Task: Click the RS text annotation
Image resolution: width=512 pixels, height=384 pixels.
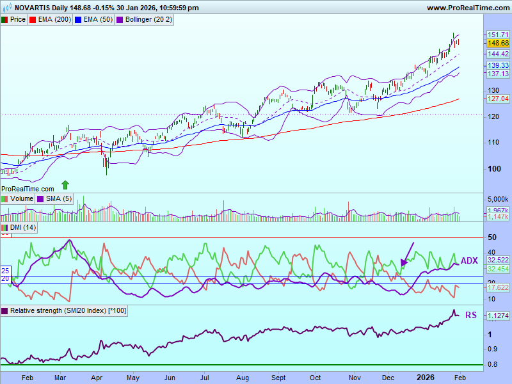Action: click(470, 315)
